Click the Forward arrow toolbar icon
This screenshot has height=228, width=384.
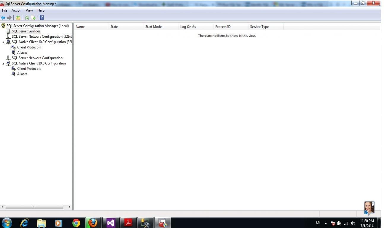[9, 18]
